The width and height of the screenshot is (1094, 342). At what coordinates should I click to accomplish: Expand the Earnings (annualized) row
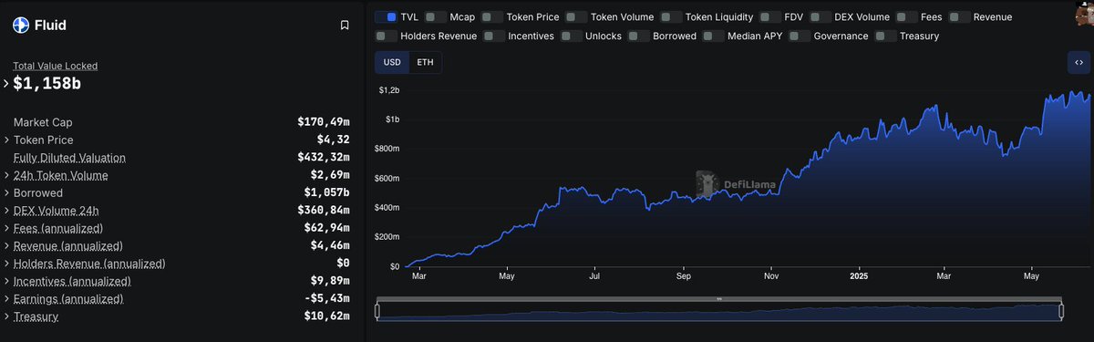pos(6,298)
